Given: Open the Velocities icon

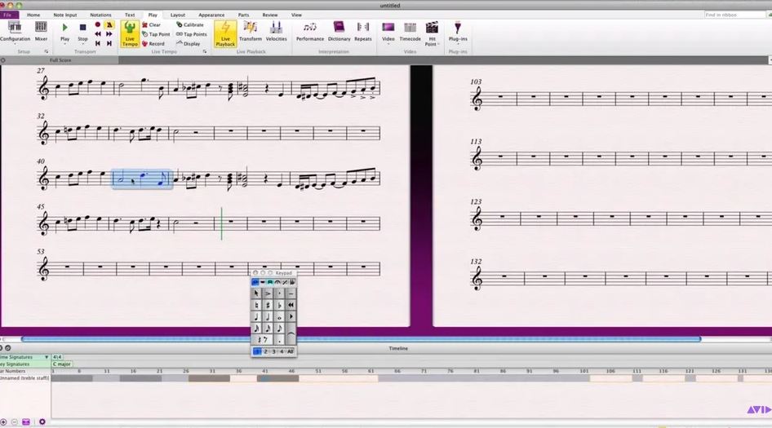Looking at the screenshot, I should [x=276, y=32].
